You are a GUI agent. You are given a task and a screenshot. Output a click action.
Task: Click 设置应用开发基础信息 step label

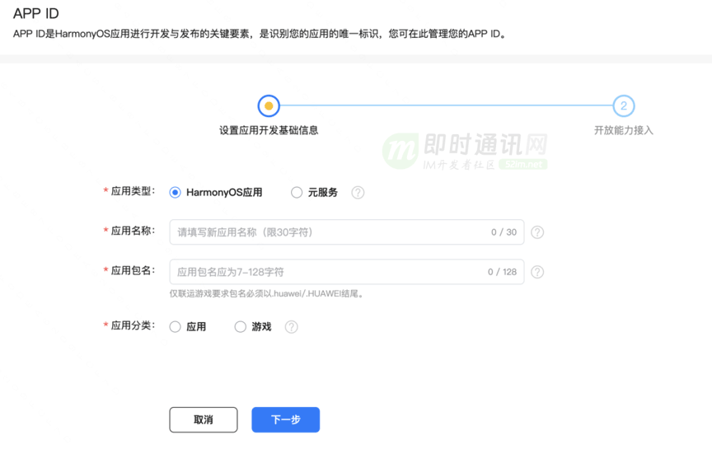click(269, 131)
